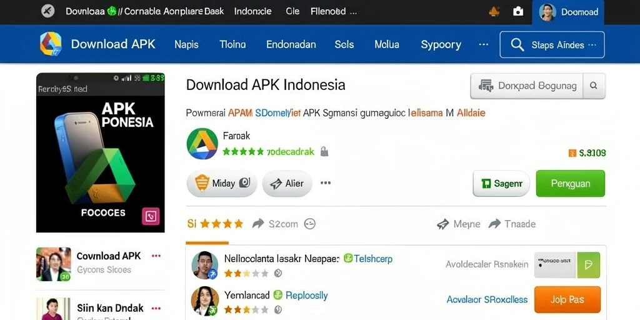Image resolution: width=640 pixels, height=320 pixels.
Task: Click the Si four-star rating tab
Action: click(x=215, y=224)
